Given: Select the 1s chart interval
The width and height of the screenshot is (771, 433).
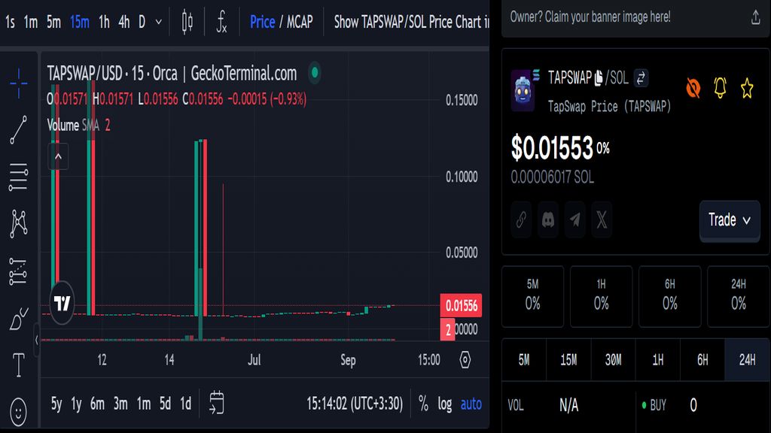Looking at the screenshot, I should pos(10,22).
